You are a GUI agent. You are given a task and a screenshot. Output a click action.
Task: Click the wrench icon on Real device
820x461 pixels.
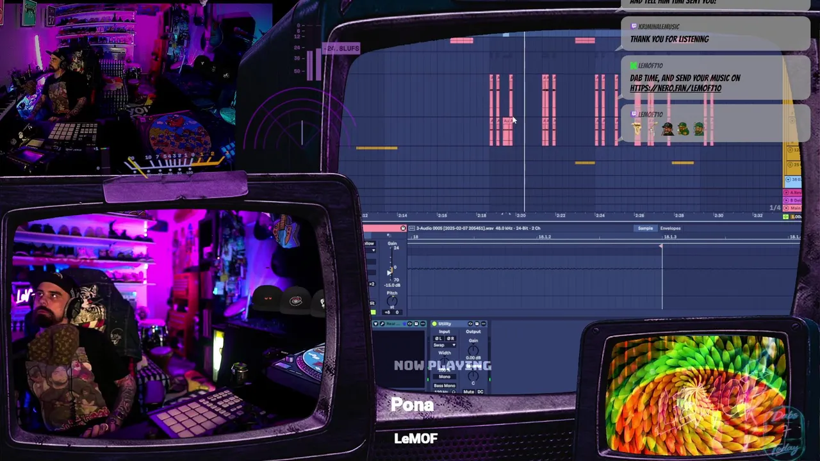[x=382, y=324]
